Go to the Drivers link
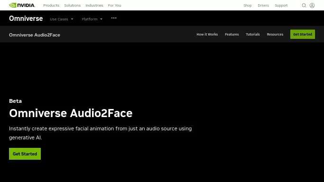This screenshot has height=182, width=324. pos(263,5)
